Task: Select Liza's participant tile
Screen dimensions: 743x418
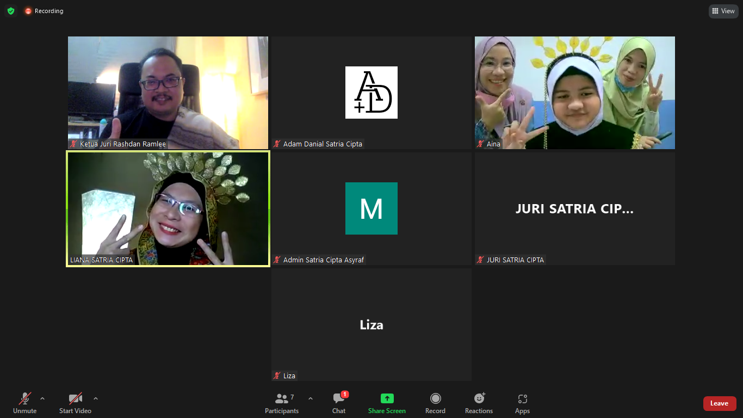Action: [x=371, y=324]
